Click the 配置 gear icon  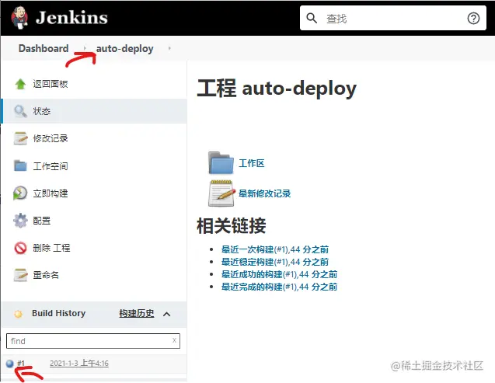pyautogui.click(x=20, y=221)
